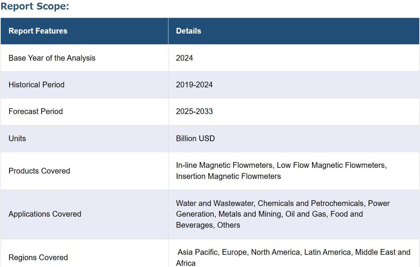Click the Insertion Magnetic Flowmeters text

[228, 176]
